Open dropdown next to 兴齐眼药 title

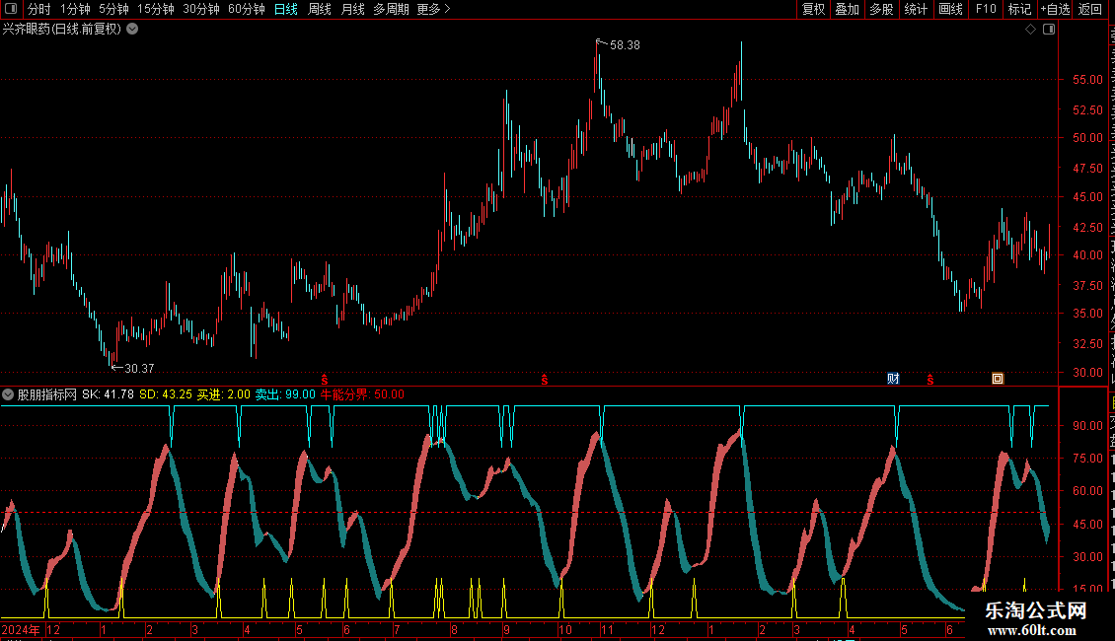click(132, 30)
